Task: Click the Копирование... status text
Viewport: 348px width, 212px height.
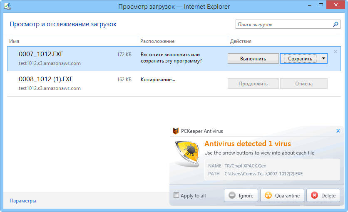Action: [x=158, y=80]
